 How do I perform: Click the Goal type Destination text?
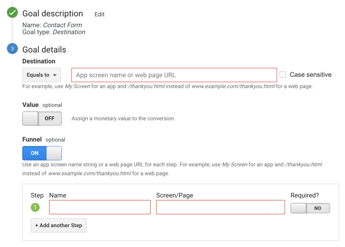[69, 32]
